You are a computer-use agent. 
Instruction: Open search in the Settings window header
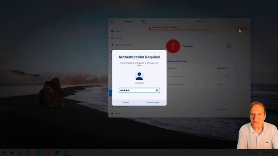click(x=112, y=21)
